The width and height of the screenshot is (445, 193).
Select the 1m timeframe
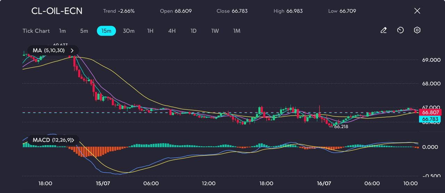click(62, 31)
